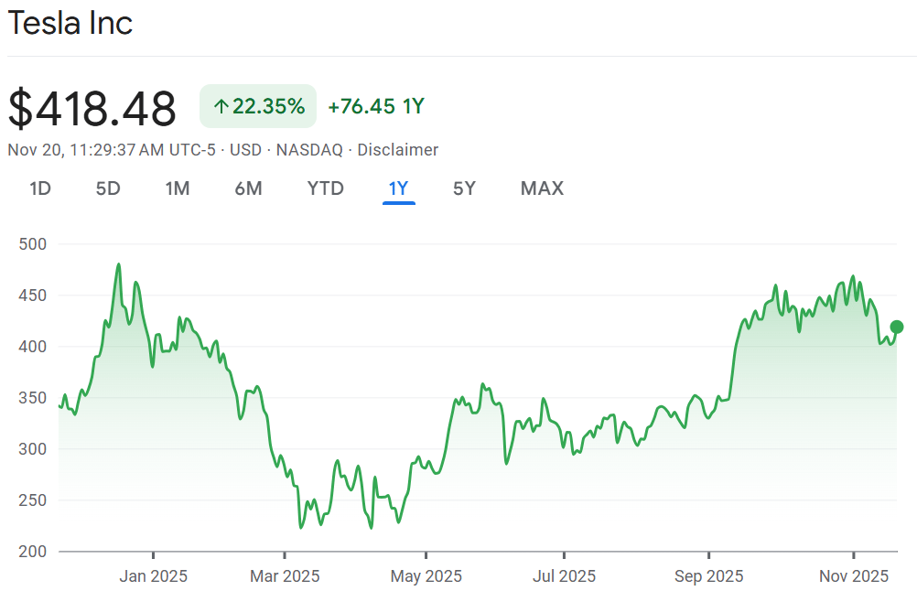Click the +76.45 1Y change text
Screen dimensions: 917x591
(x=376, y=106)
